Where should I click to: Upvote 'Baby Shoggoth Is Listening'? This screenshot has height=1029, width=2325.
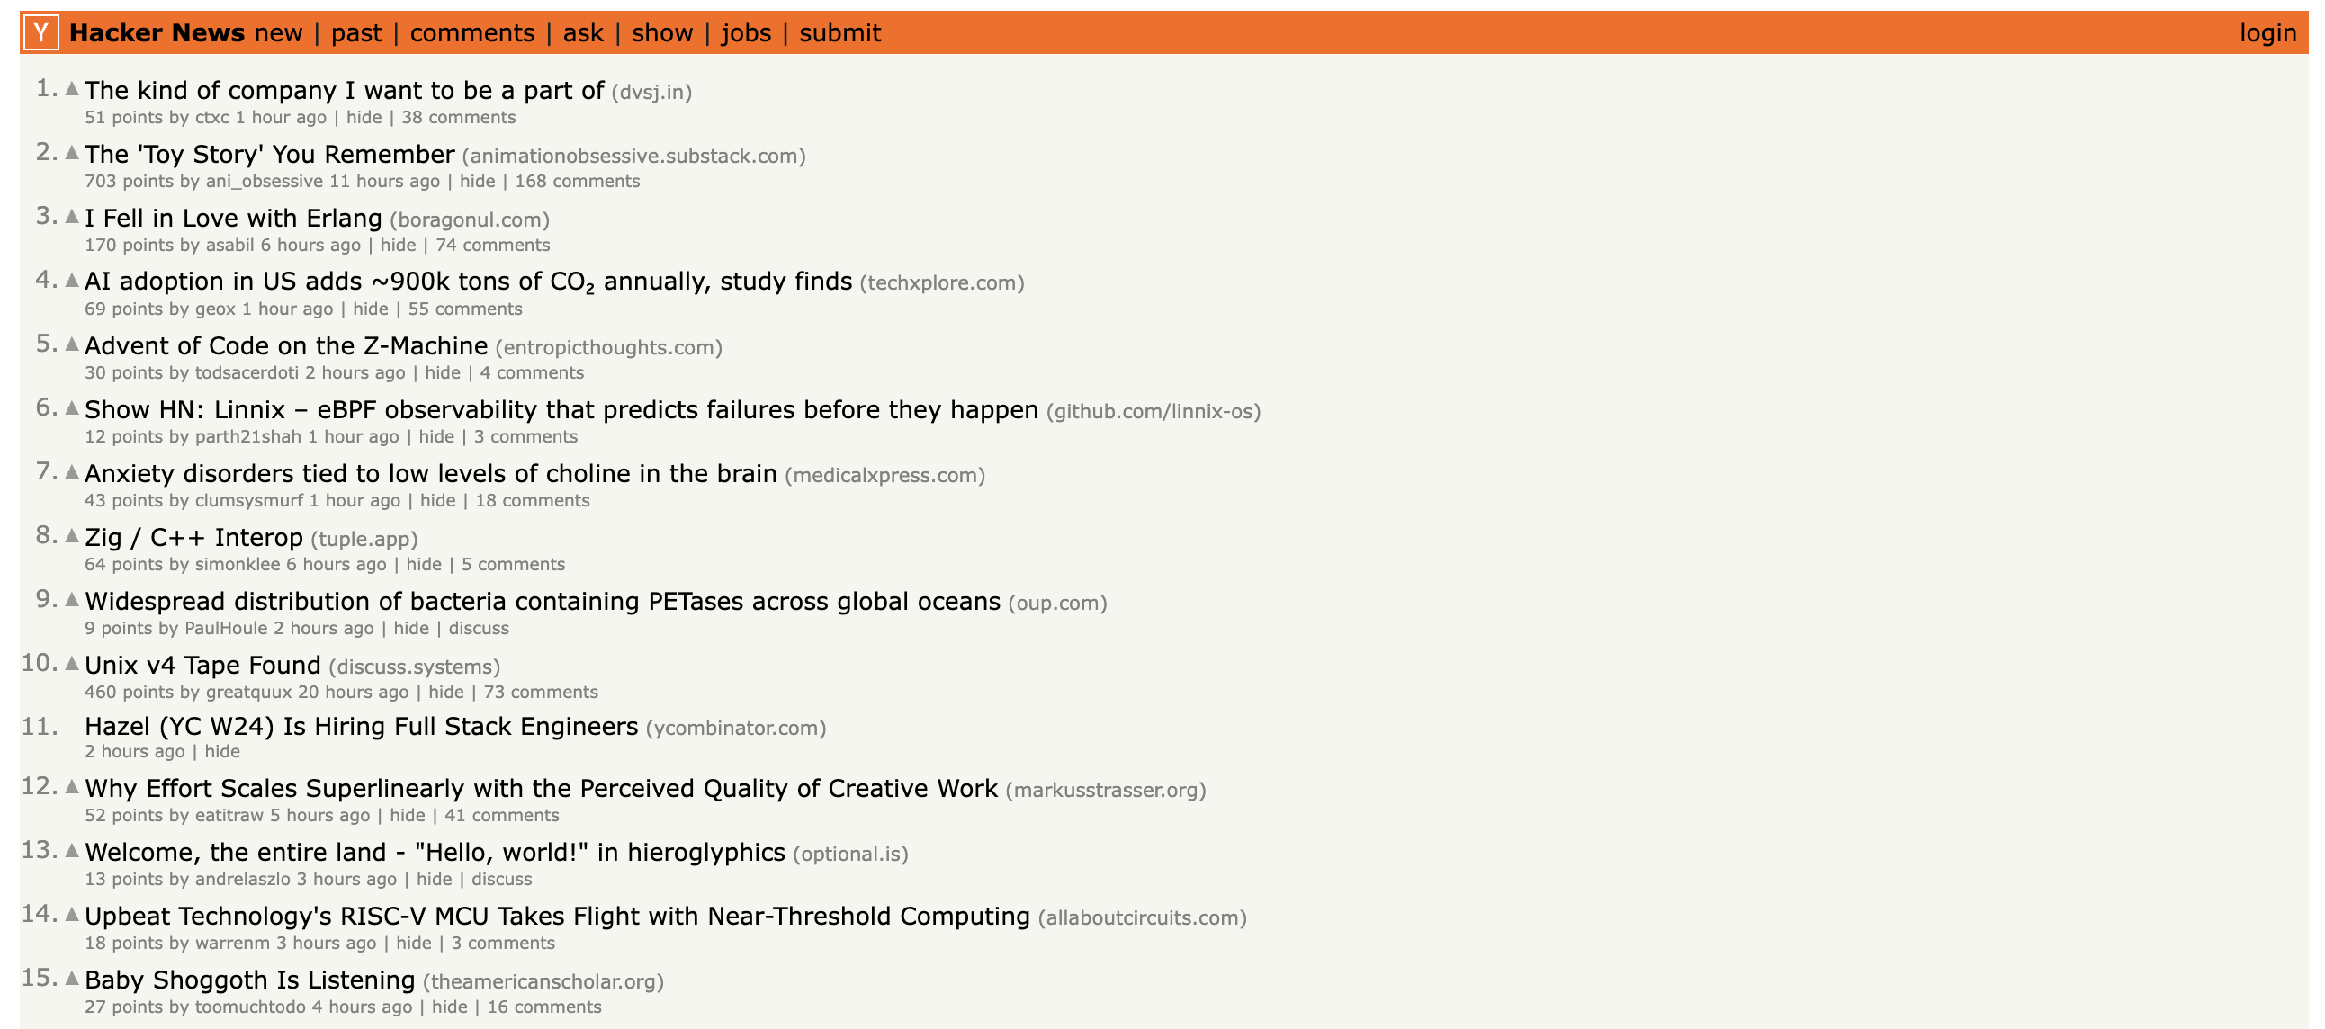[72, 979]
